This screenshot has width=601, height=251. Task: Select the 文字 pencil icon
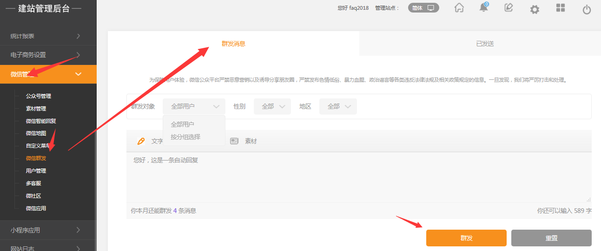pyautogui.click(x=141, y=141)
